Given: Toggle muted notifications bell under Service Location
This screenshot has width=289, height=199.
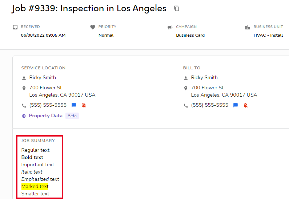Looking at the screenshot, I should [x=84, y=105].
